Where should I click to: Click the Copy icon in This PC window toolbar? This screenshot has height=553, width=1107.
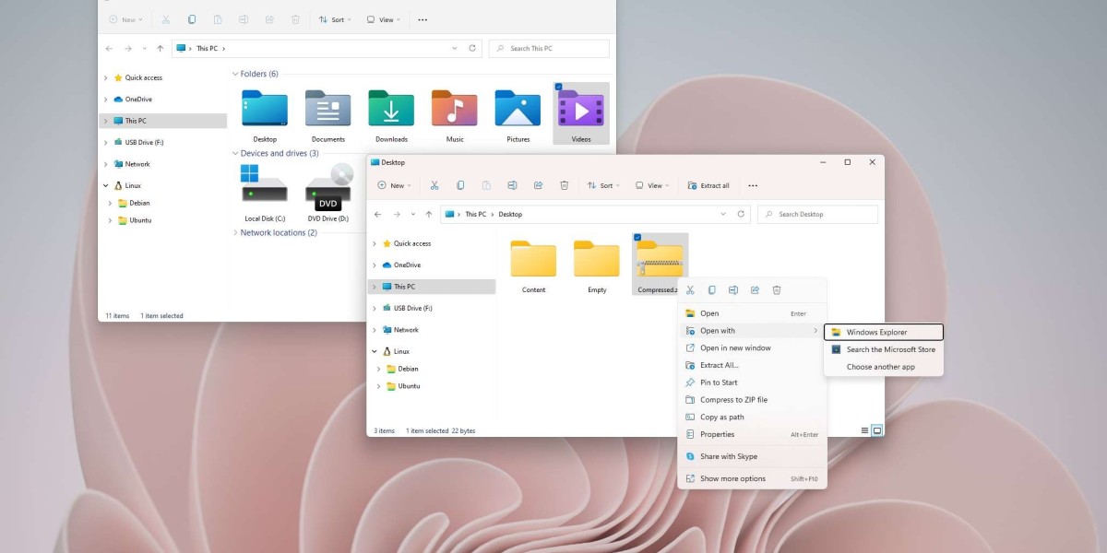[x=192, y=19]
